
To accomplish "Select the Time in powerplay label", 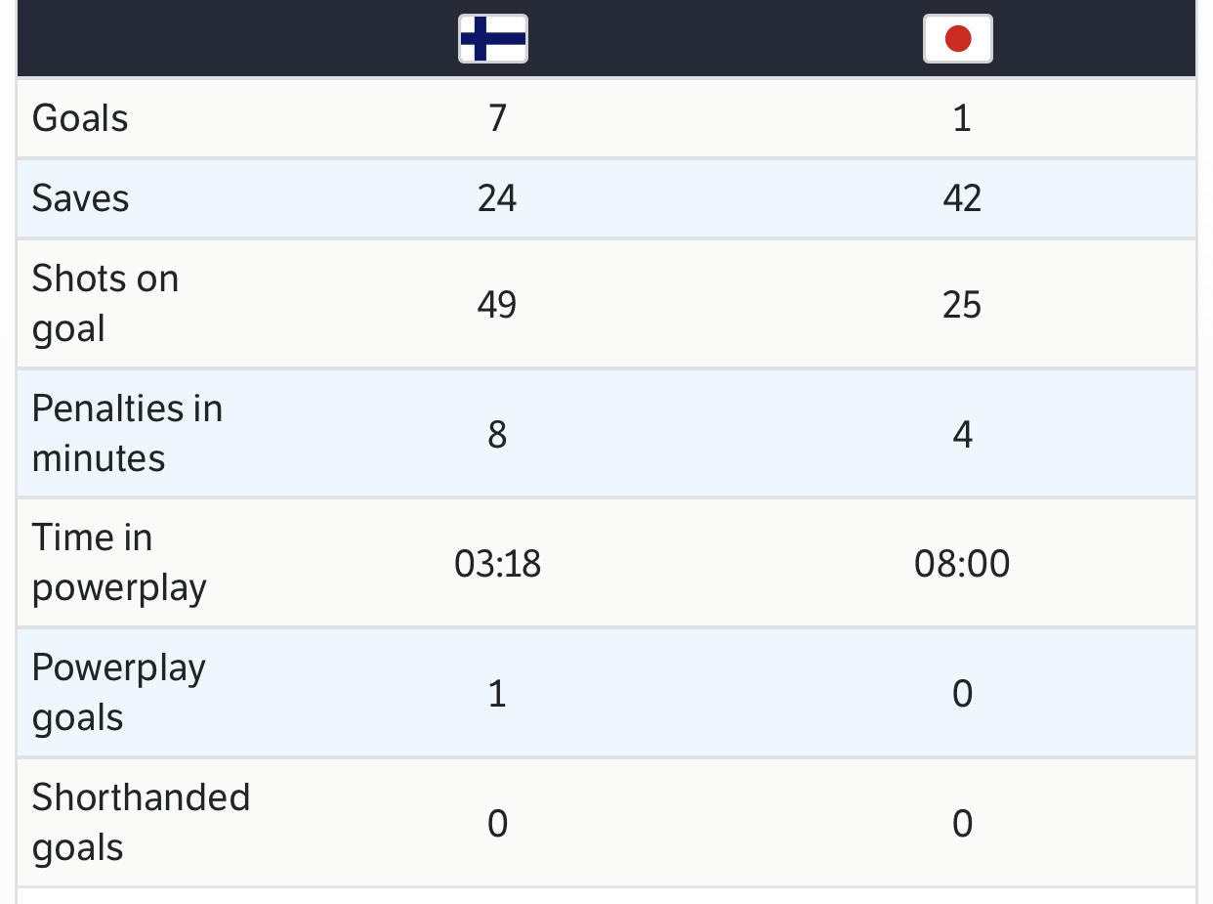I will click(119, 562).
